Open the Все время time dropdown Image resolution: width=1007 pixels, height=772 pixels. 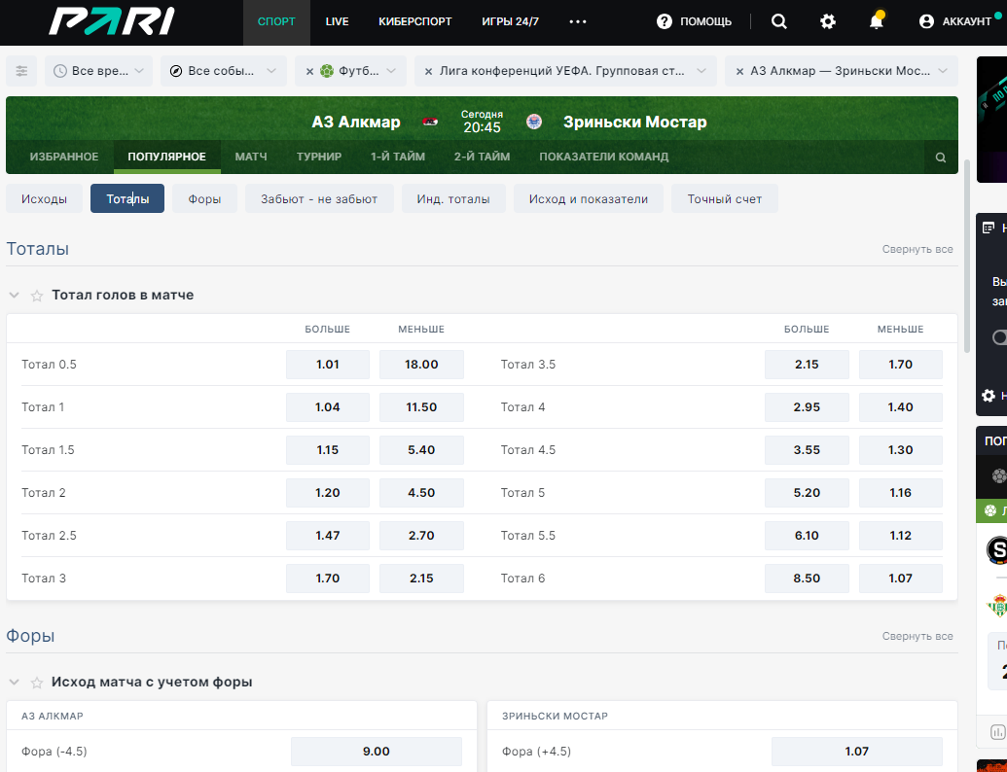coord(99,71)
